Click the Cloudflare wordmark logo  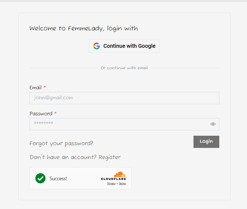113,179
